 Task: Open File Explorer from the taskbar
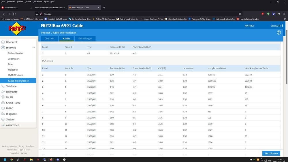tap(31, 160)
